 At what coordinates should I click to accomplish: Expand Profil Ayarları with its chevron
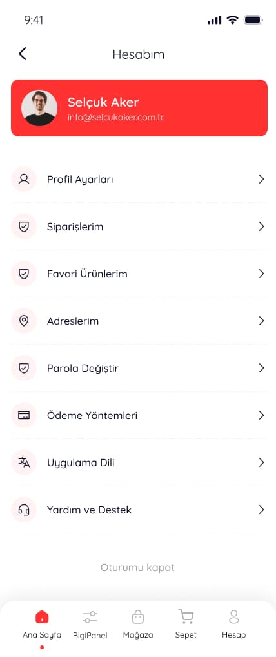(x=261, y=179)
